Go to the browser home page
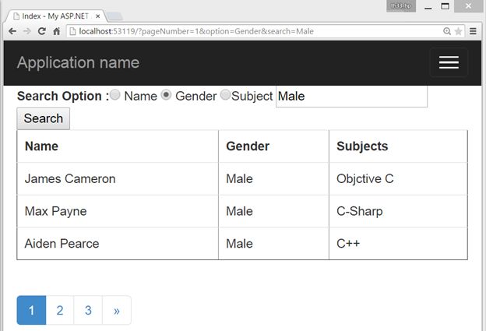486x331 pixels. pyautogui.click(x=56, y=31)
